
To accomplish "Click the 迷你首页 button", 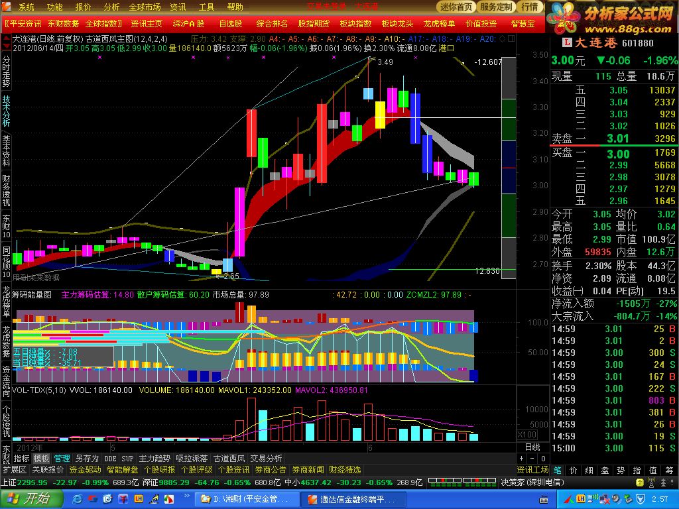I will [456, 7].
